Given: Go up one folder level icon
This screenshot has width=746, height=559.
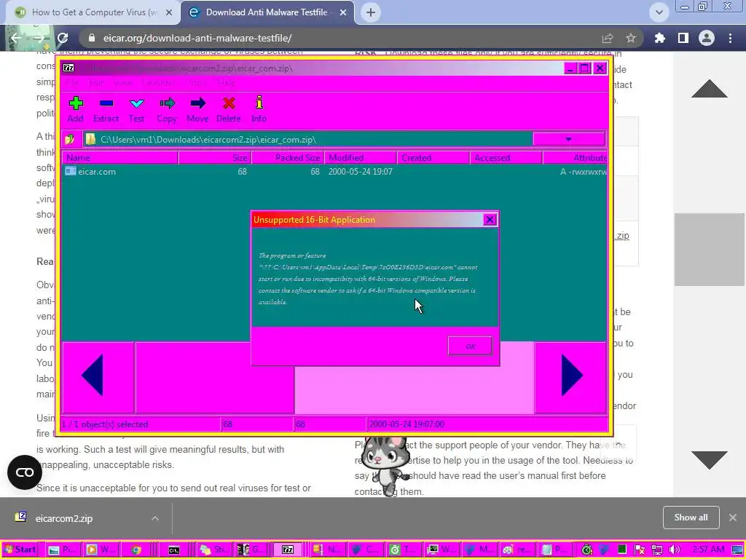Looking at the screenshot, I should click(70, 139).
